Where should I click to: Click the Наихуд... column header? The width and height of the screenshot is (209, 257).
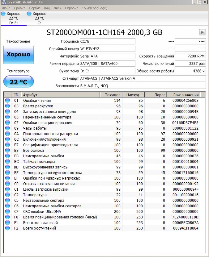pyautogui.click(x=134, y=95)
